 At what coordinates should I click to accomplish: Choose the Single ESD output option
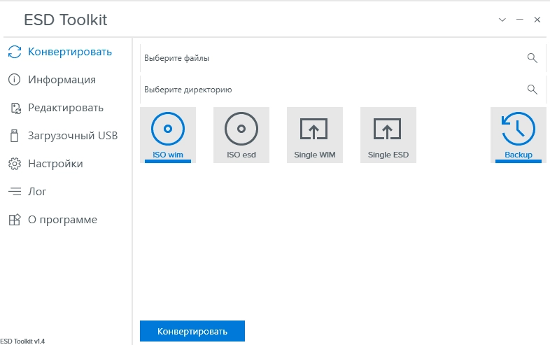coord(388,135)
